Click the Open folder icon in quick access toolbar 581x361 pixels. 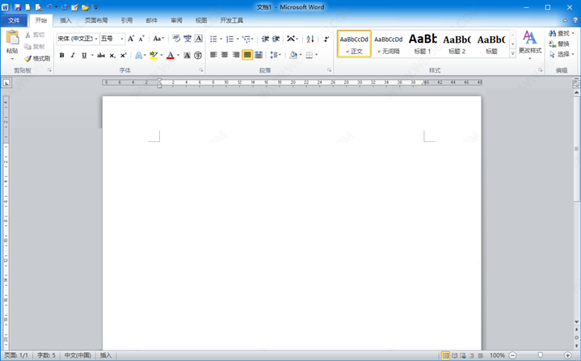(85, 7)
